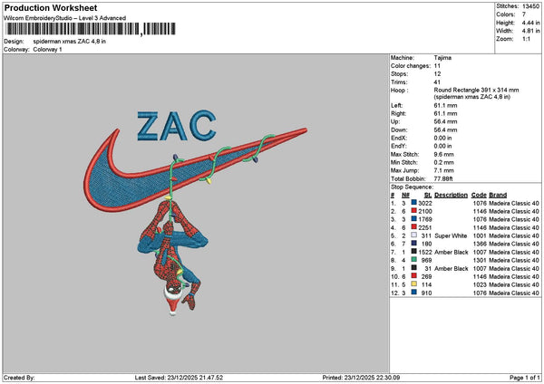Click the red swatch beside 2100 stitches
This screenshot has height=384, width=544.
pos(413,211)
